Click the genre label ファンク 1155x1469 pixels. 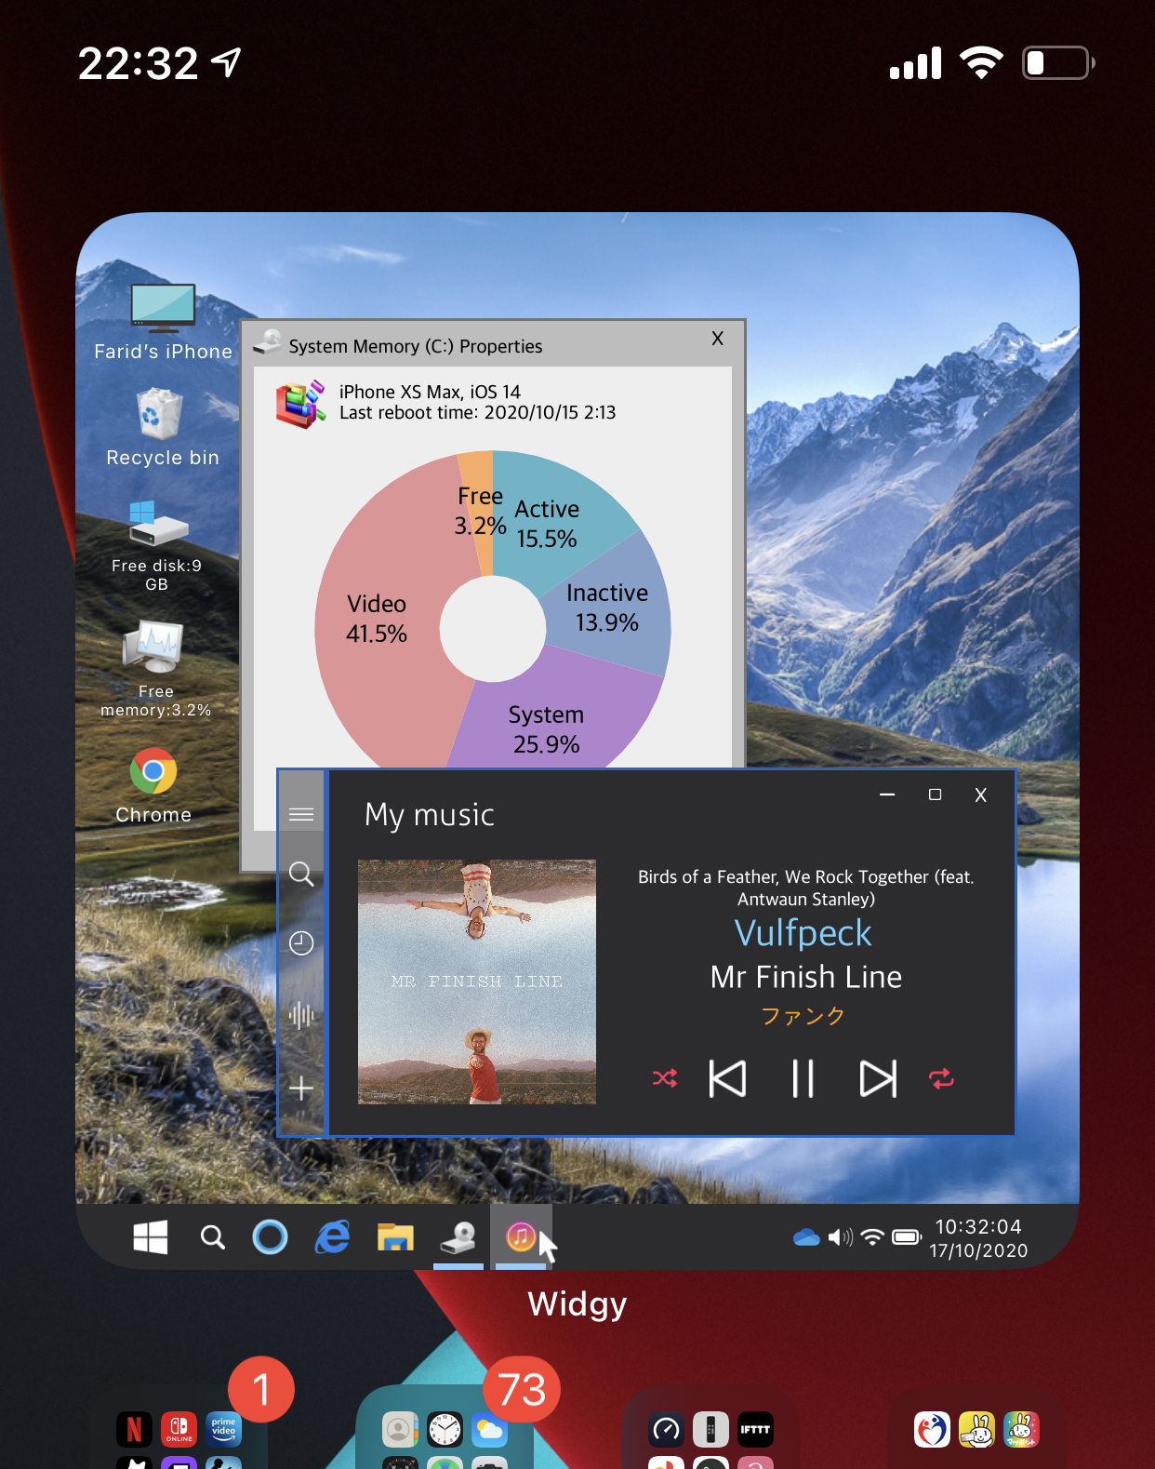803,1016
